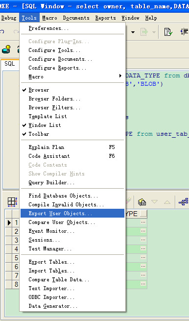This screenshot has height=321, width=189.
Task: Open Test Manager
Action: 72,249
